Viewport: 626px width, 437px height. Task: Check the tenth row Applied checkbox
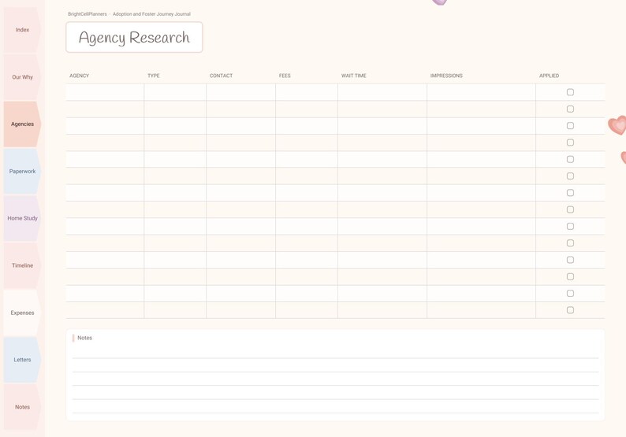570,243
